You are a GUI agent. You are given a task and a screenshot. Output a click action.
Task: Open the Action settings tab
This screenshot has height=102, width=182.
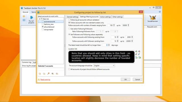pyautogui.click(x=106, y=17)
